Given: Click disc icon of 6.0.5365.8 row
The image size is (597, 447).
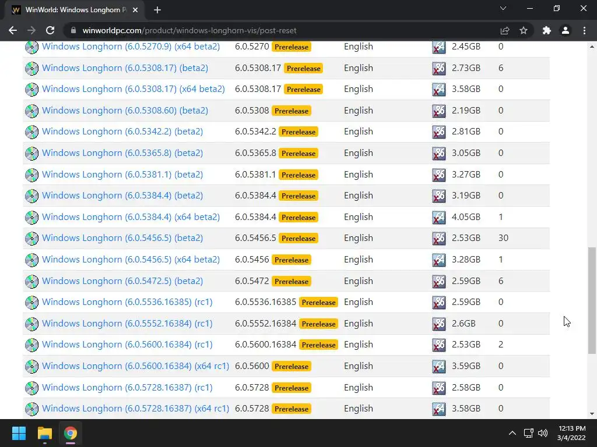Looking at the screenshot, I should (31, 154).
